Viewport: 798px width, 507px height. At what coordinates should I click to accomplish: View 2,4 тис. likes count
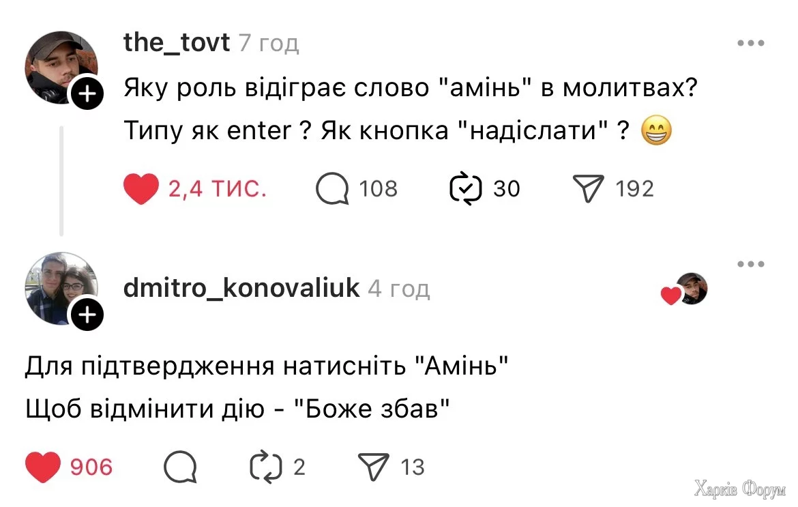point(217,189)
